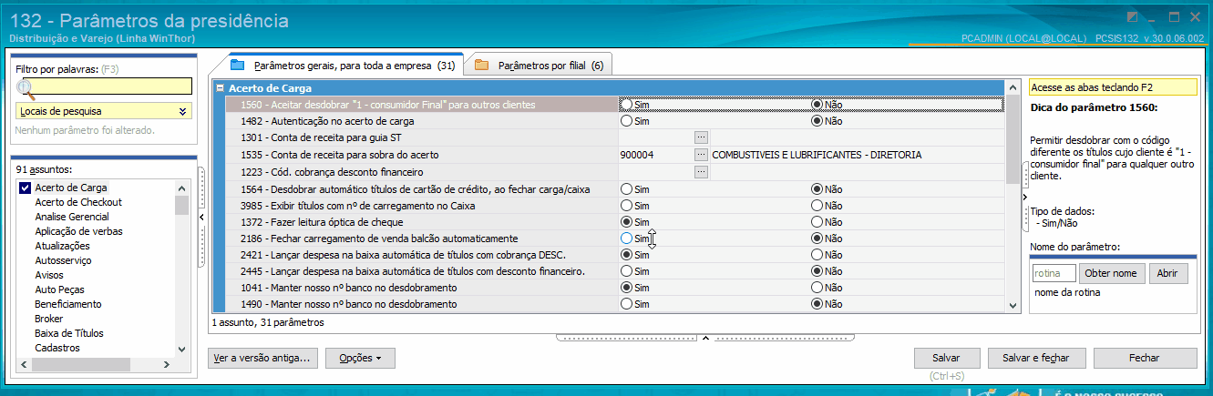Select Não for 1482 Autenticação no acerto de carga
This screenshot has height=396, width=1213.
point(817,121)
